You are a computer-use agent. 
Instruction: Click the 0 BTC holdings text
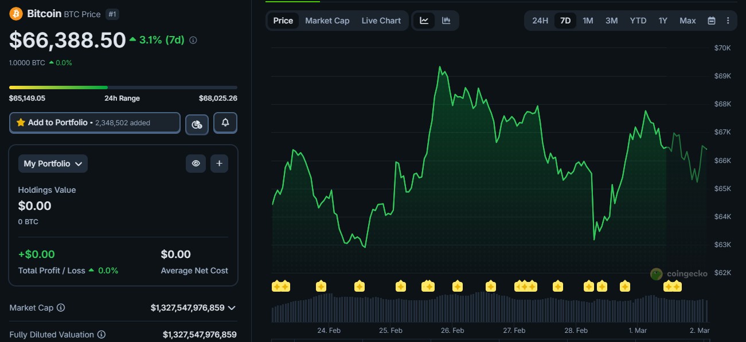[x=28, y=221]
